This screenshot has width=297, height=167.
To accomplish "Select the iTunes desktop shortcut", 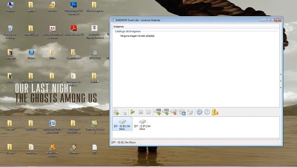I will [x=32, y=54].
